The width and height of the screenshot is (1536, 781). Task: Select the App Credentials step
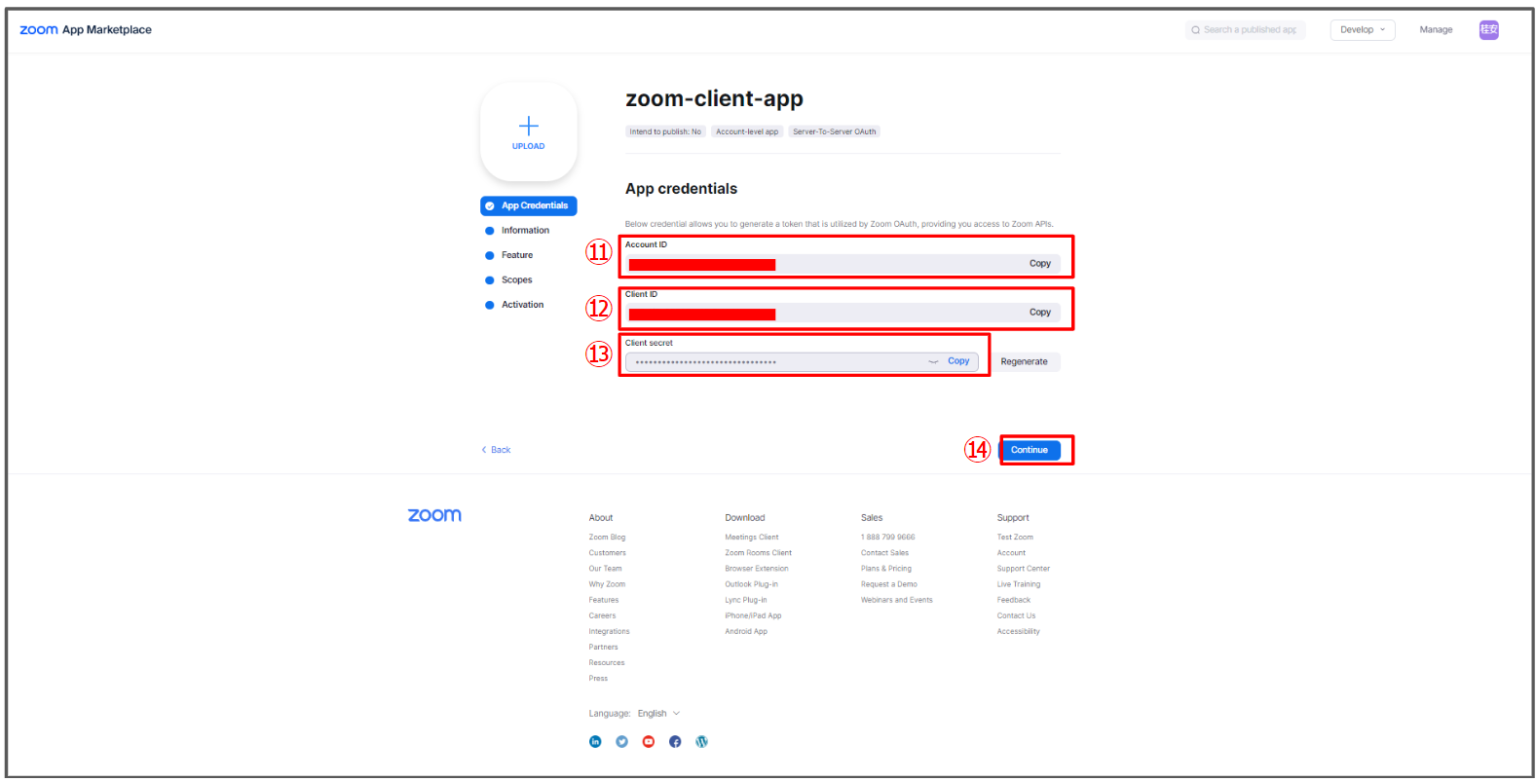pyautogui.click(x=529, y=205)
